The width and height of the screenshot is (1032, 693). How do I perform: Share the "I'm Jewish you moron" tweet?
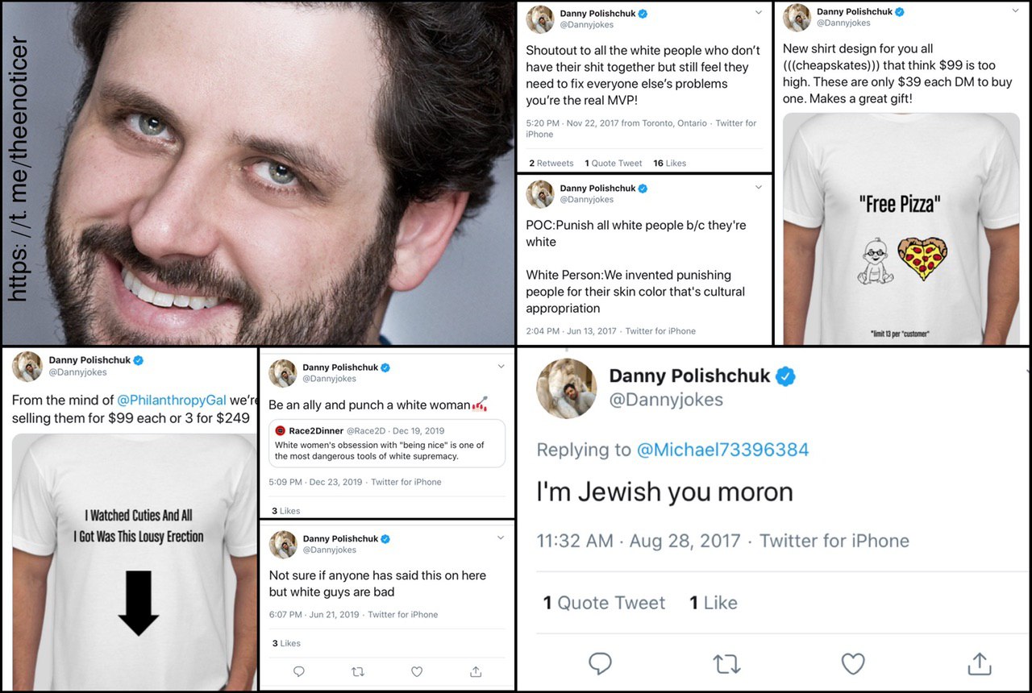point(979,663)
